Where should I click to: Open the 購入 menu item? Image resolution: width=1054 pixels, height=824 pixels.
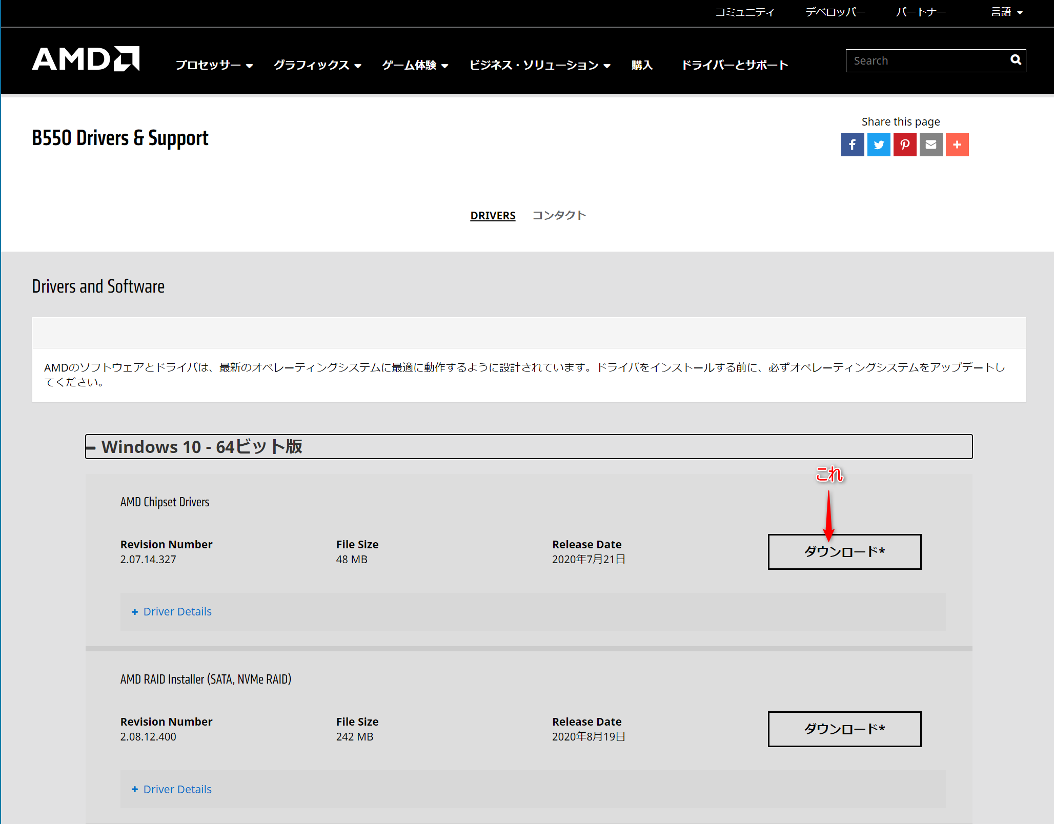tap(642, 65)
